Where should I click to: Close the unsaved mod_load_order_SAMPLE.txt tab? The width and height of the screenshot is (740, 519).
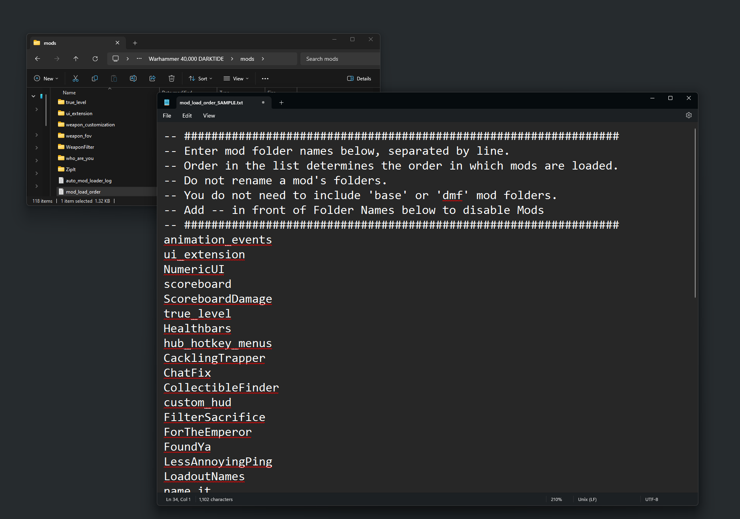click(x=263, y=102)
